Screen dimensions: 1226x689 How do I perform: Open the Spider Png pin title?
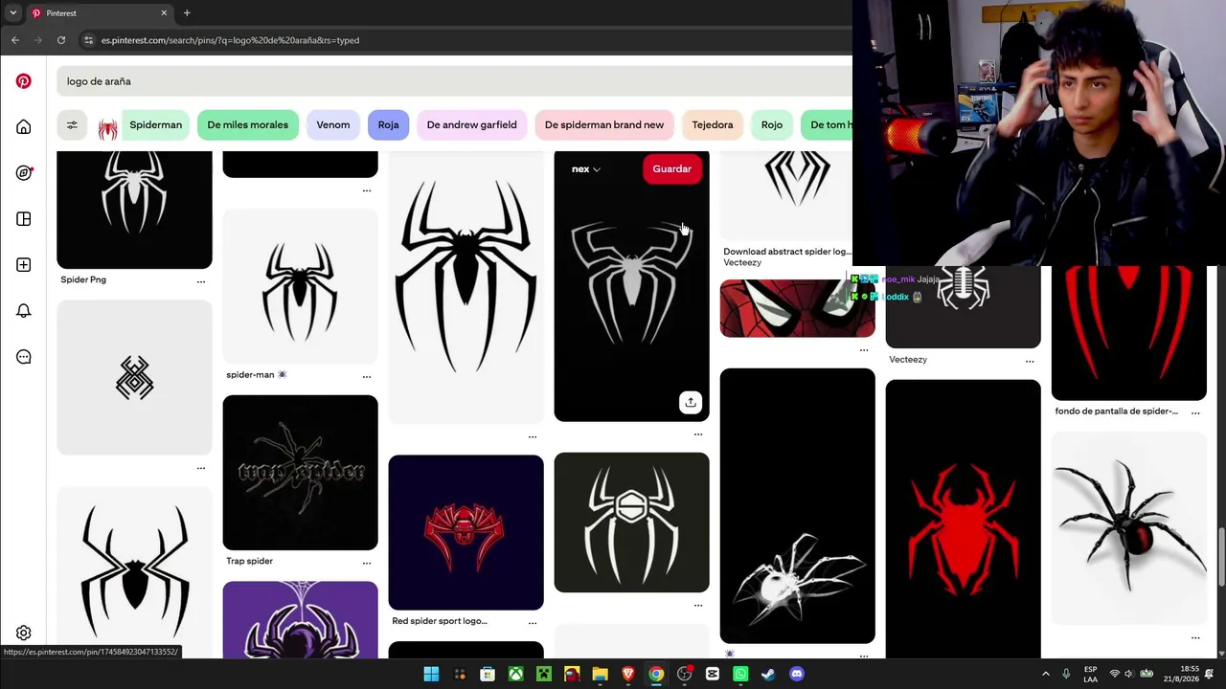pyautogui.click(x=83, y=280)
